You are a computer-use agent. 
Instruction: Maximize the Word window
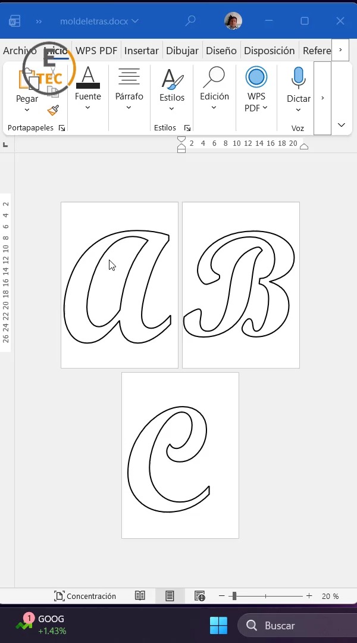click(305, 20)
